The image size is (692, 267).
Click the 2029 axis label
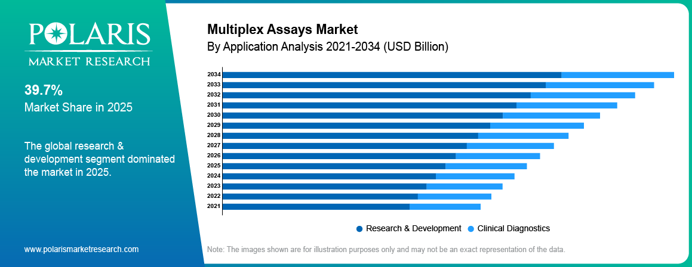click(214, 125)
